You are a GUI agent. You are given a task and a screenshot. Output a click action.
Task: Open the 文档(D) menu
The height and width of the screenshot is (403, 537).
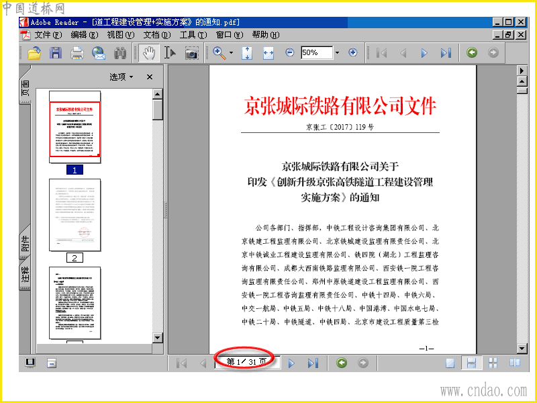tap(157, 35)
